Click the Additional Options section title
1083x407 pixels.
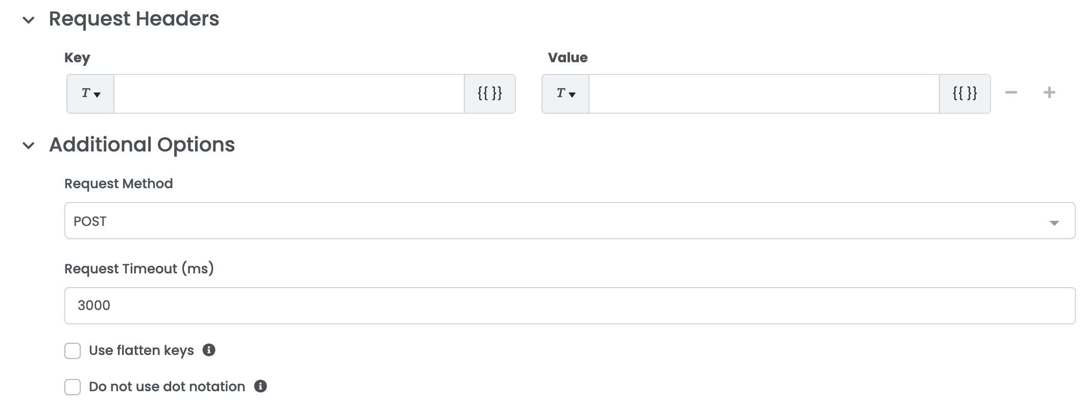click(x=142, y=145)
